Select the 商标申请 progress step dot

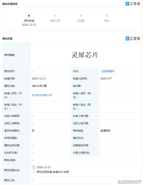point(29,16)
